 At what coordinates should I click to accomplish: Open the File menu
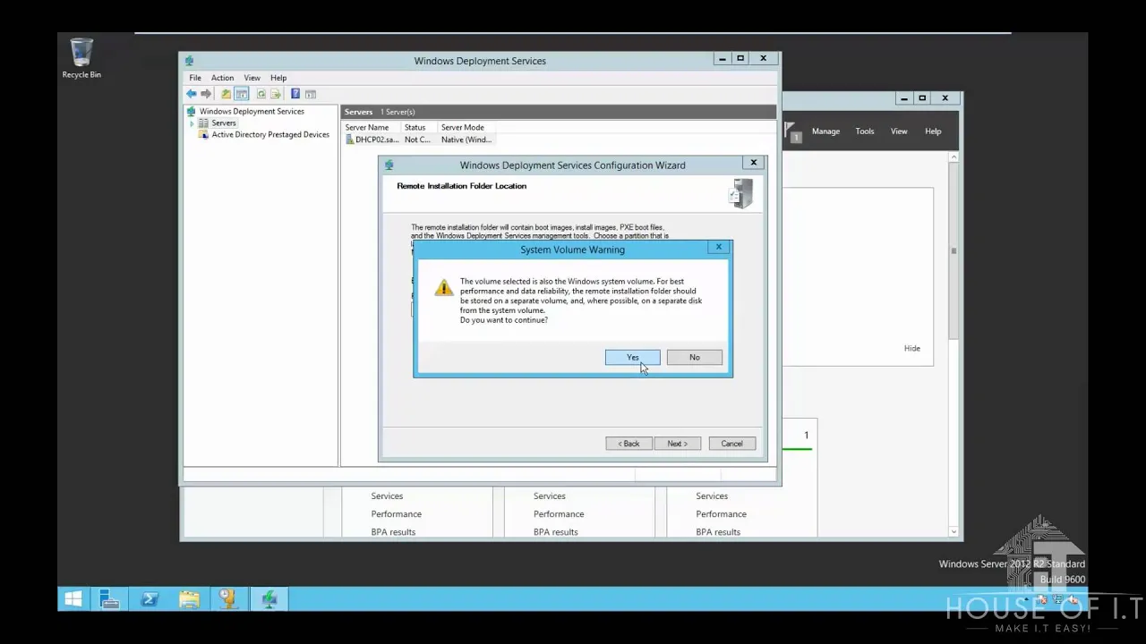coord(195,78)
